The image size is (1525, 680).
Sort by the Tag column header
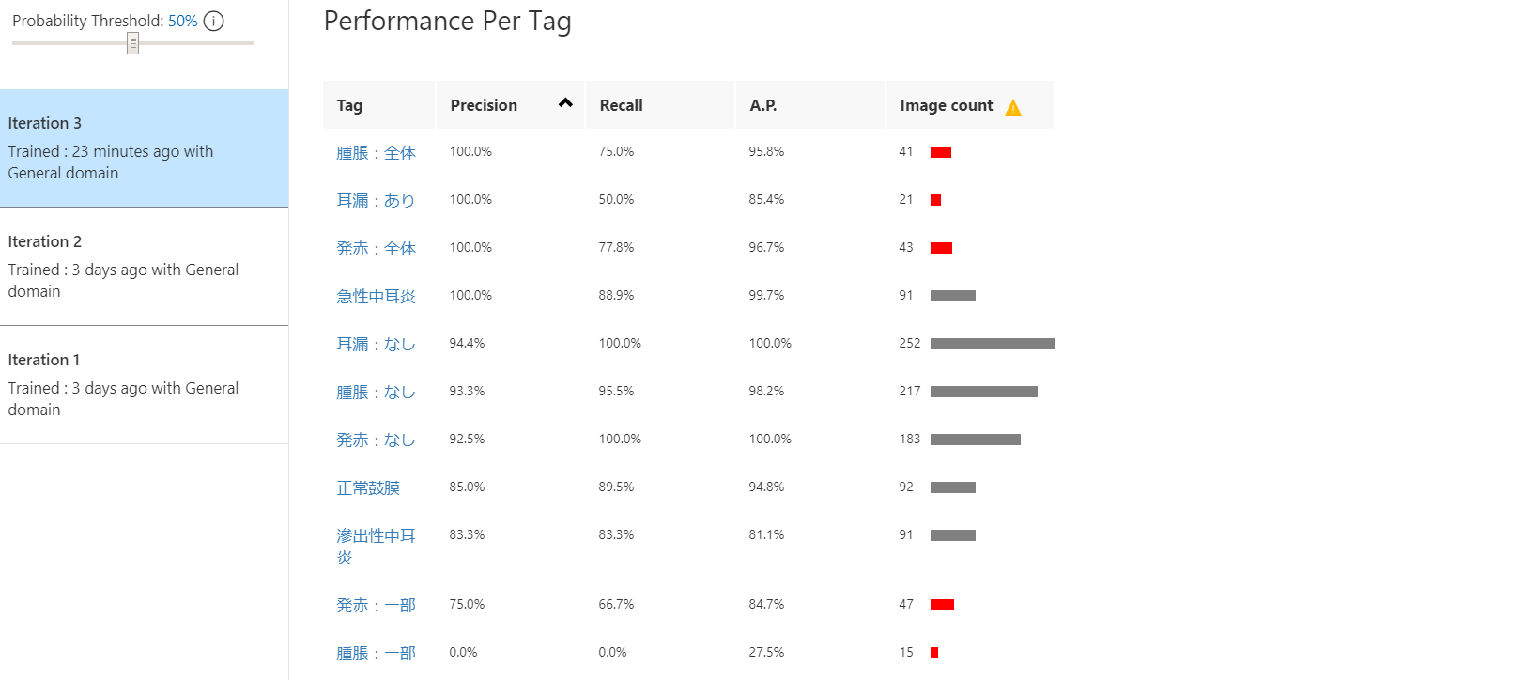(350, 105)
